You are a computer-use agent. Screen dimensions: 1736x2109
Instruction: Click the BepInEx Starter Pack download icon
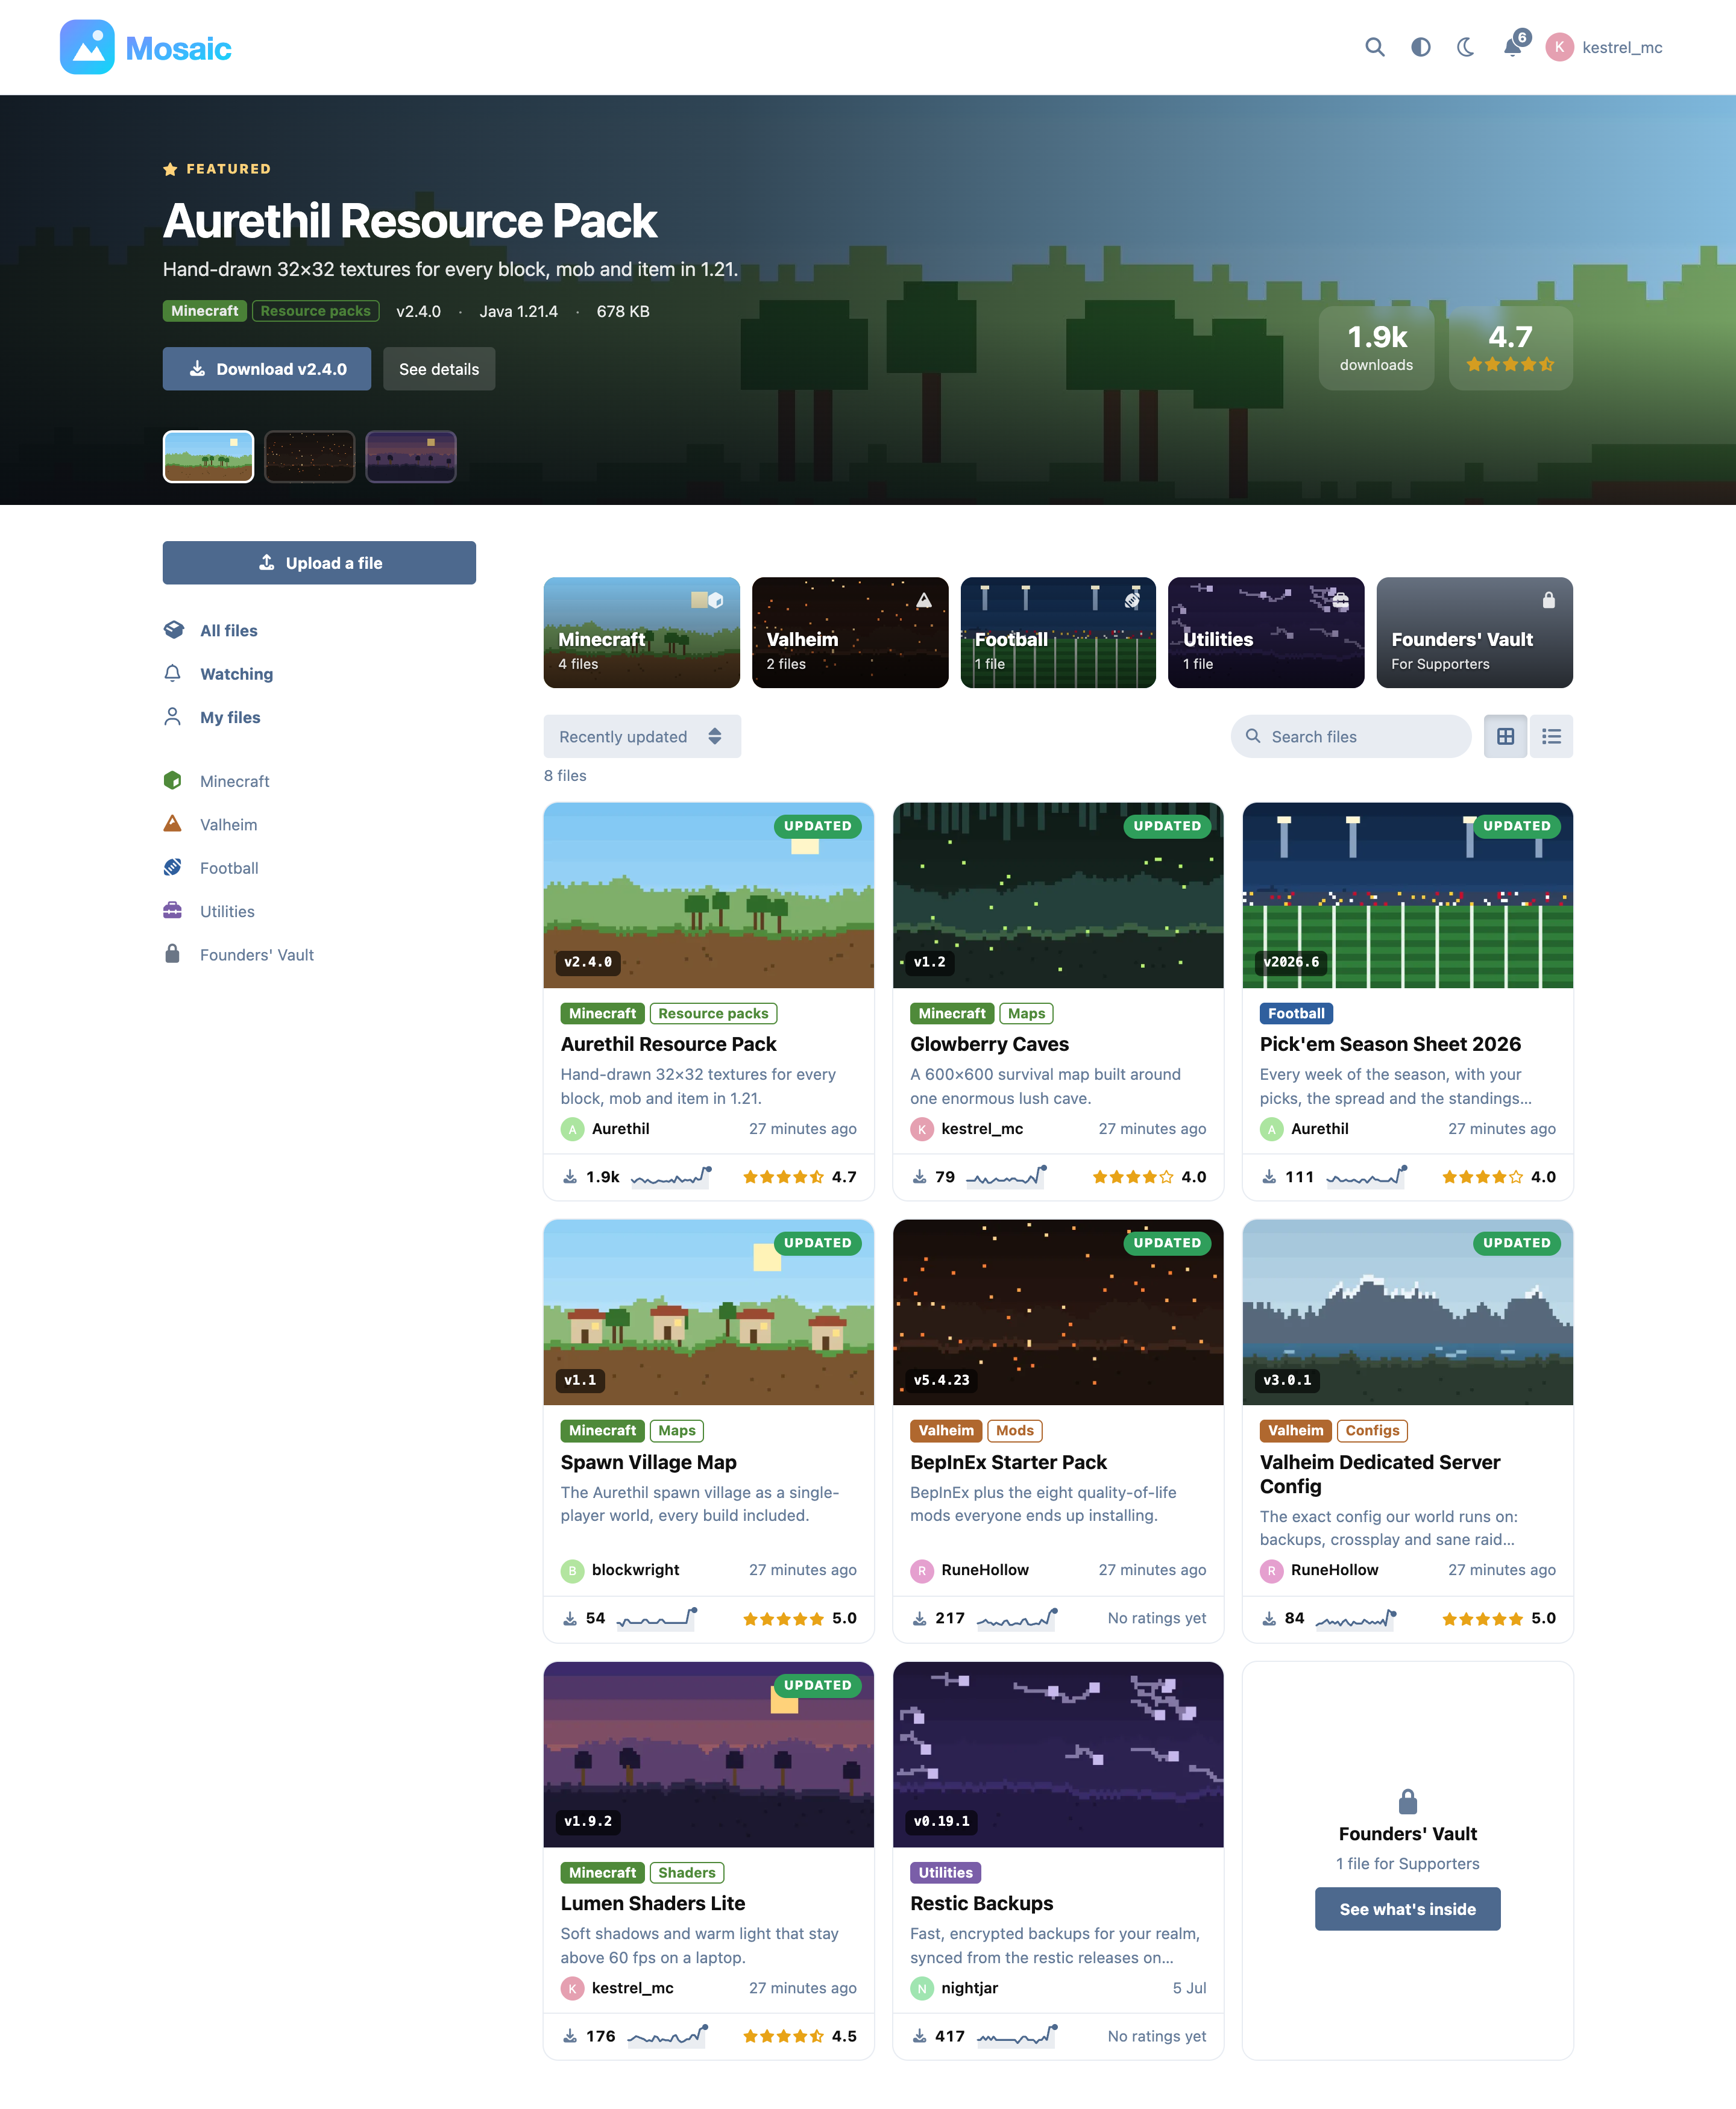(919, 1619)
